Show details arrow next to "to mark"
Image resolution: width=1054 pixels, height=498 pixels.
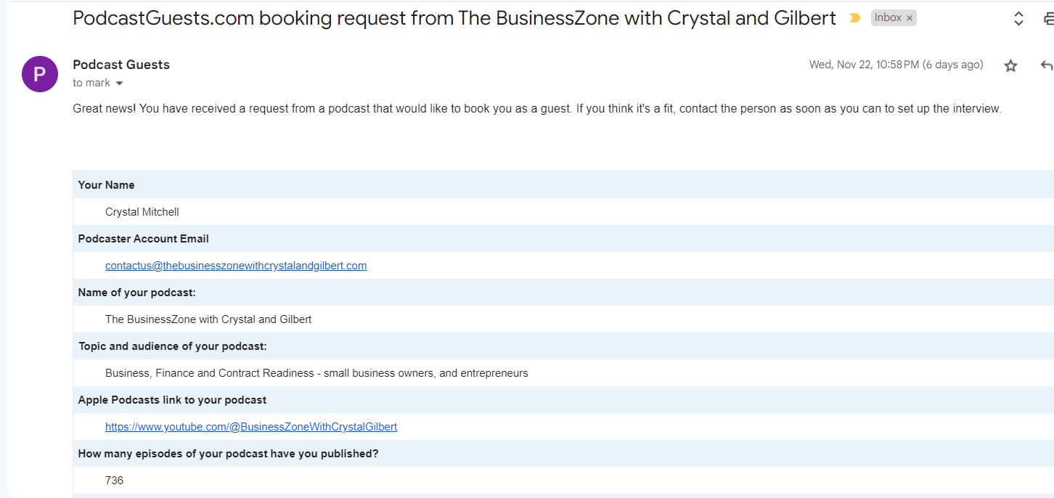tap(120, 83)
